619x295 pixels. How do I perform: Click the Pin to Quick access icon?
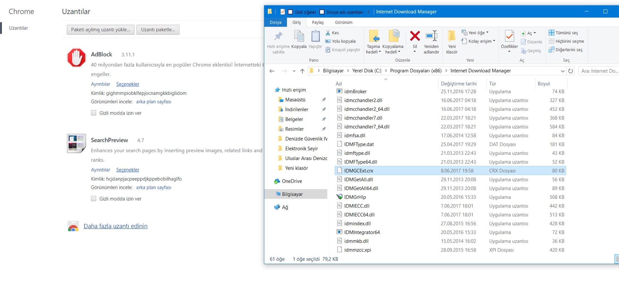[x=278, y=36]
